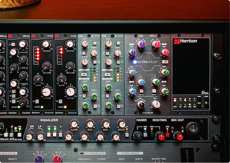Toggle the INS button on the Classic MS strip
The width and height of the screenshot is (230, 163).
[x=19, y=134]
